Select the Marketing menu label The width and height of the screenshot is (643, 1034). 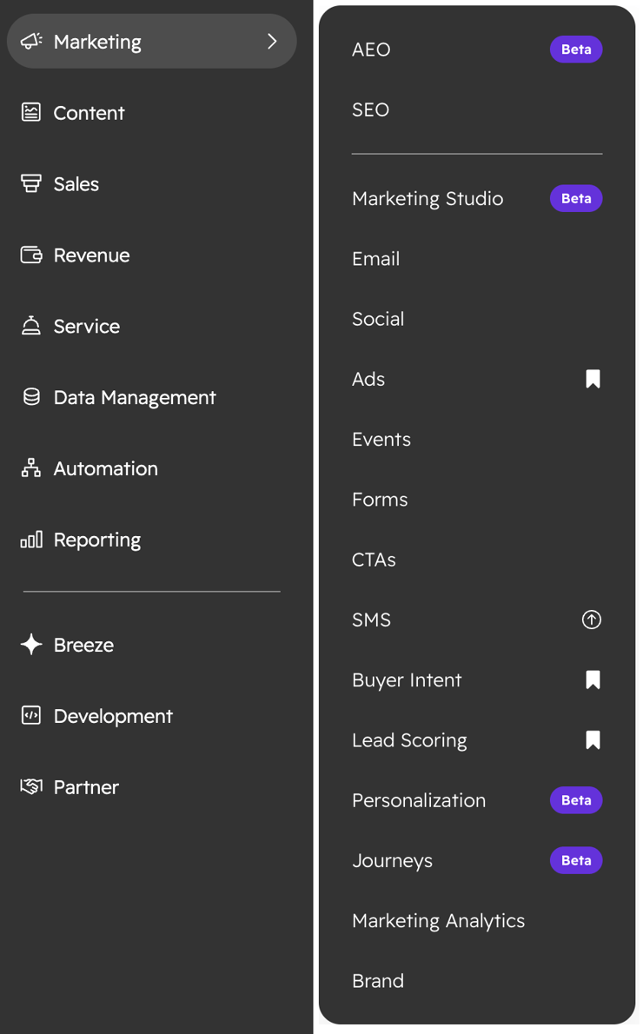97,43
